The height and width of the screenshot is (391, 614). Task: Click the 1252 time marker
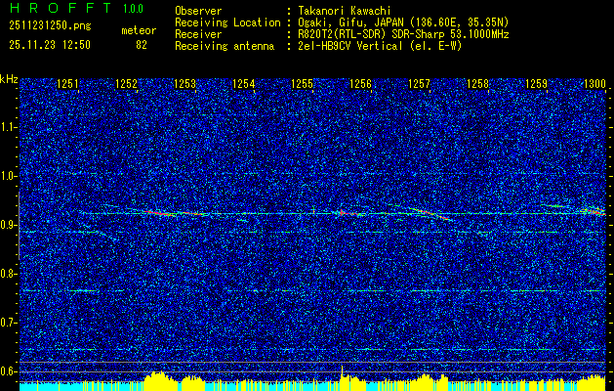[x=126, y=84]
